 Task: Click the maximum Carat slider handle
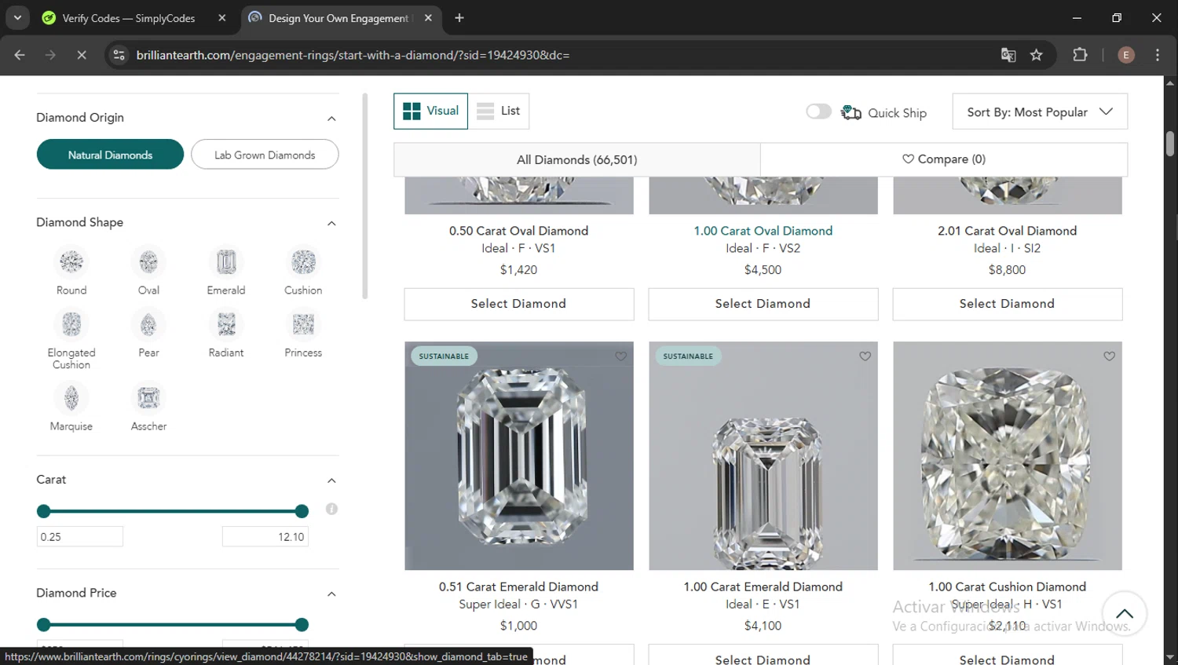pos(302,511)
